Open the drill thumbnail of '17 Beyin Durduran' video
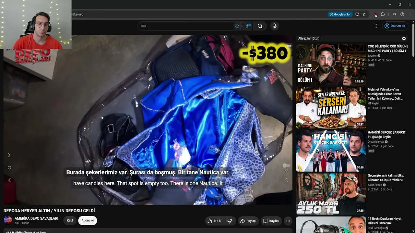 331,225
